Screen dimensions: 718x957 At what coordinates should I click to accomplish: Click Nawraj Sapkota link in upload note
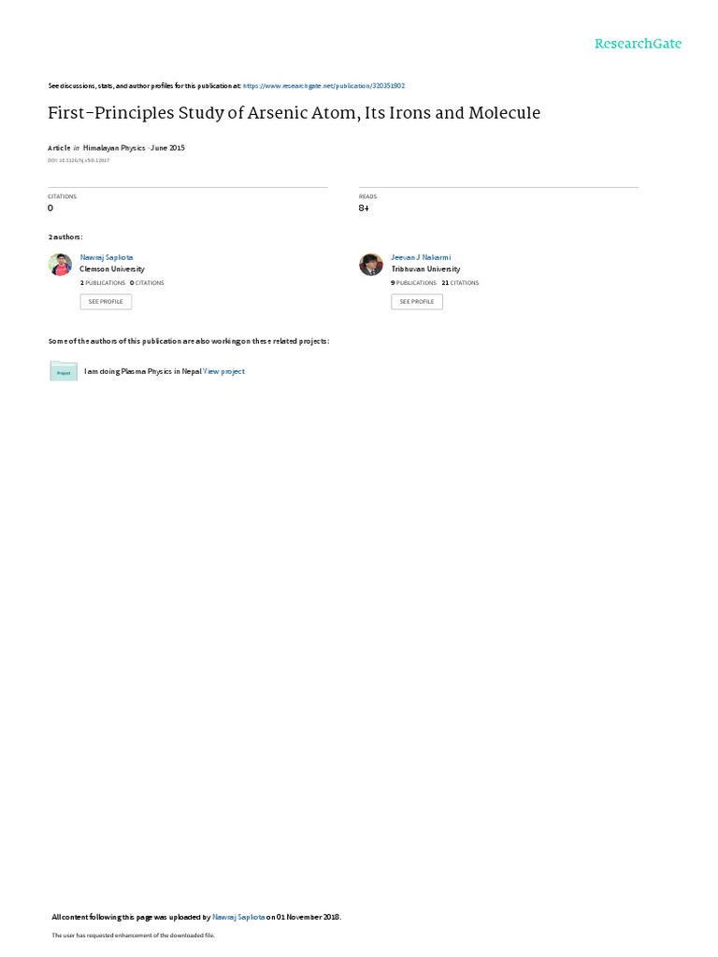(238, 917)
